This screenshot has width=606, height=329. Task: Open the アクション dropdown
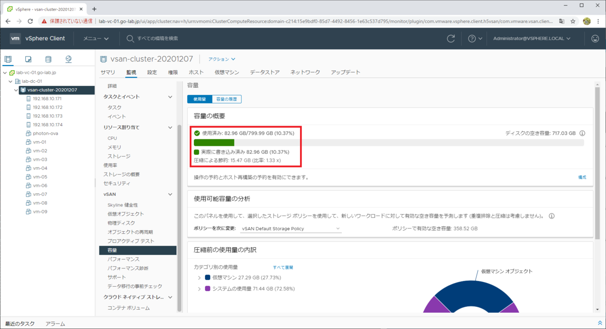coord(222,59)
